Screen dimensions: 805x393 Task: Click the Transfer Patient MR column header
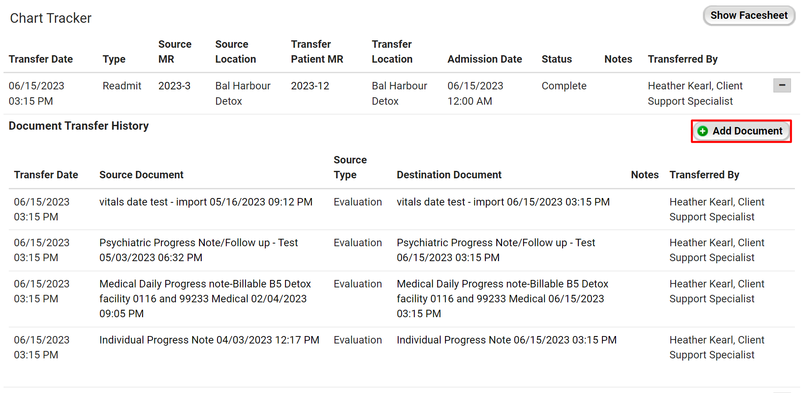317,52
